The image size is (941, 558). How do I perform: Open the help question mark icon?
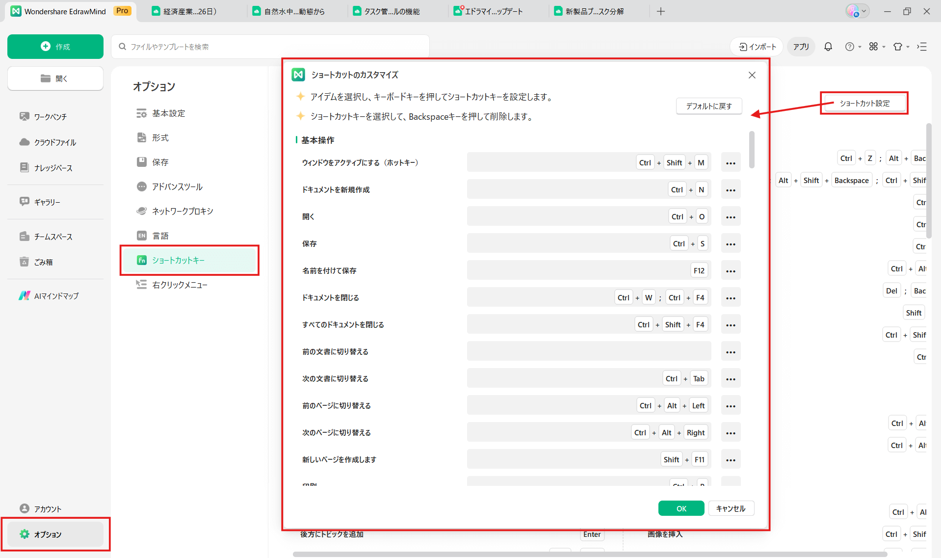(849, 47)
